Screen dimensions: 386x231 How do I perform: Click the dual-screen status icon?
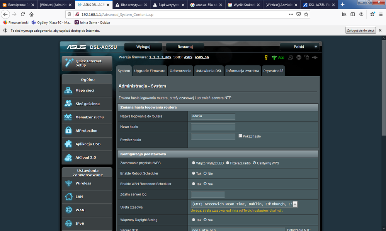click(307, 57)
